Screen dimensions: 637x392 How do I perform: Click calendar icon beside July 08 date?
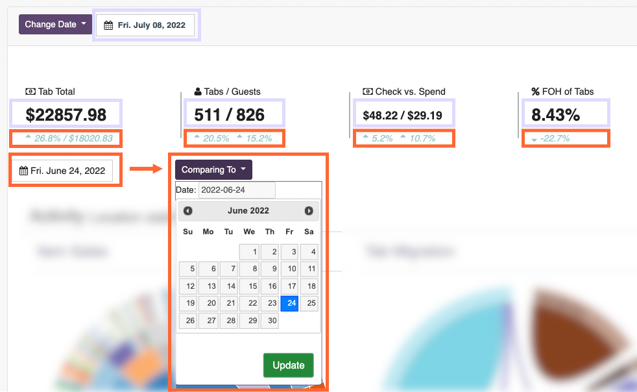pyautogui.click(x=108, y=25)
